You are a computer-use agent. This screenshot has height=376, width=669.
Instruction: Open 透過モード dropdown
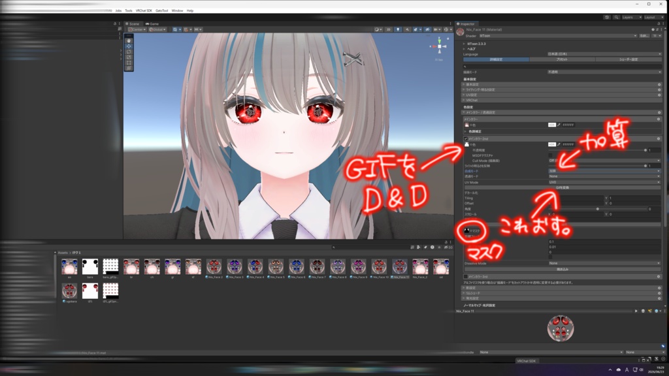tap(604, 176)
